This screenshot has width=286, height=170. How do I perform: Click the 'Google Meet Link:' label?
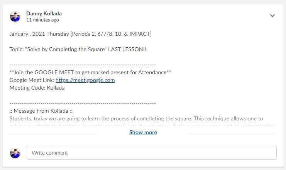(32, 80)
